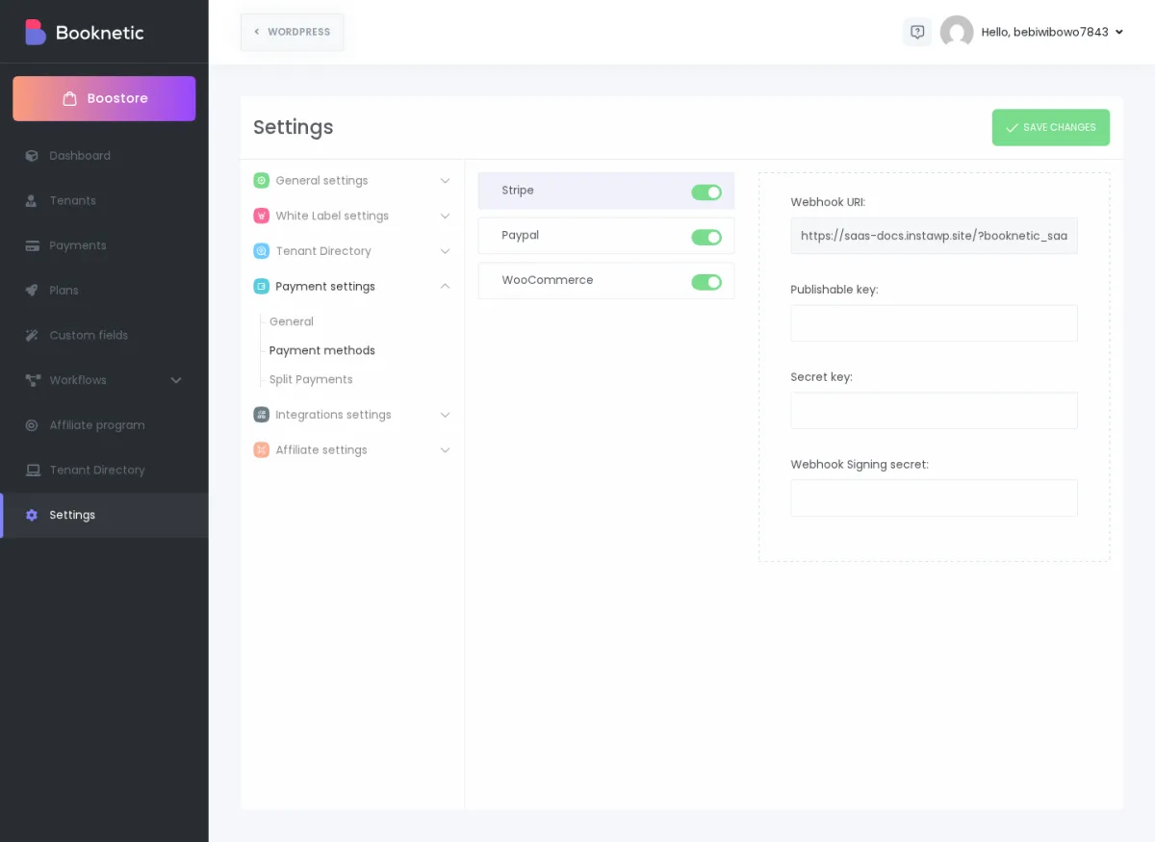Focus the Secret key input
This screenshot has width=1155, height=842.
pyautogui.click(x=934, y=411)
